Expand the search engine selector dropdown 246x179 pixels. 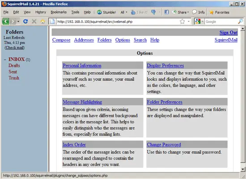pyautogui.click(x=199, y=22)
